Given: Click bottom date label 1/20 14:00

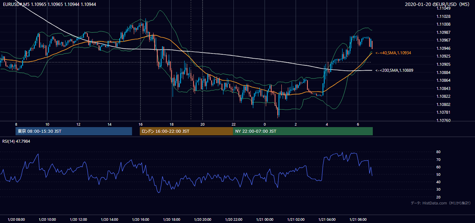Looking at the screenshot, I should tap(109, 220).
